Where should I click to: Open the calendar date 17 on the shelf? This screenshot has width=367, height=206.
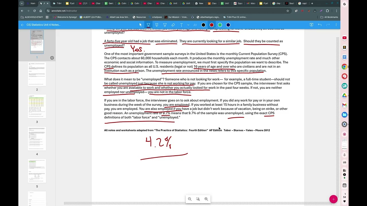tap(344, 185)
